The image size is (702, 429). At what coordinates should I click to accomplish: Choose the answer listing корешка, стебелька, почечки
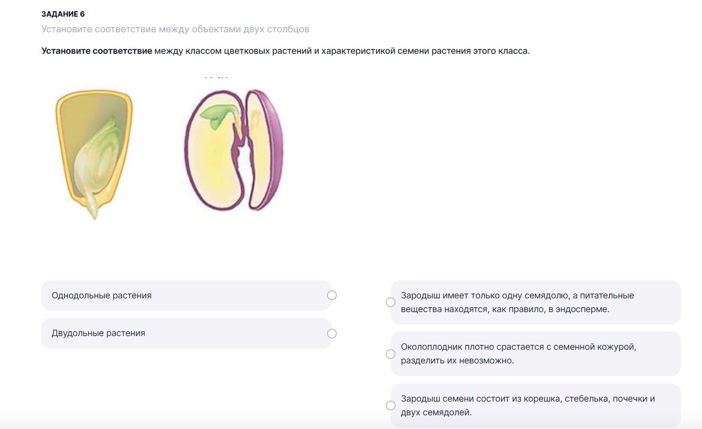[536, 406]
